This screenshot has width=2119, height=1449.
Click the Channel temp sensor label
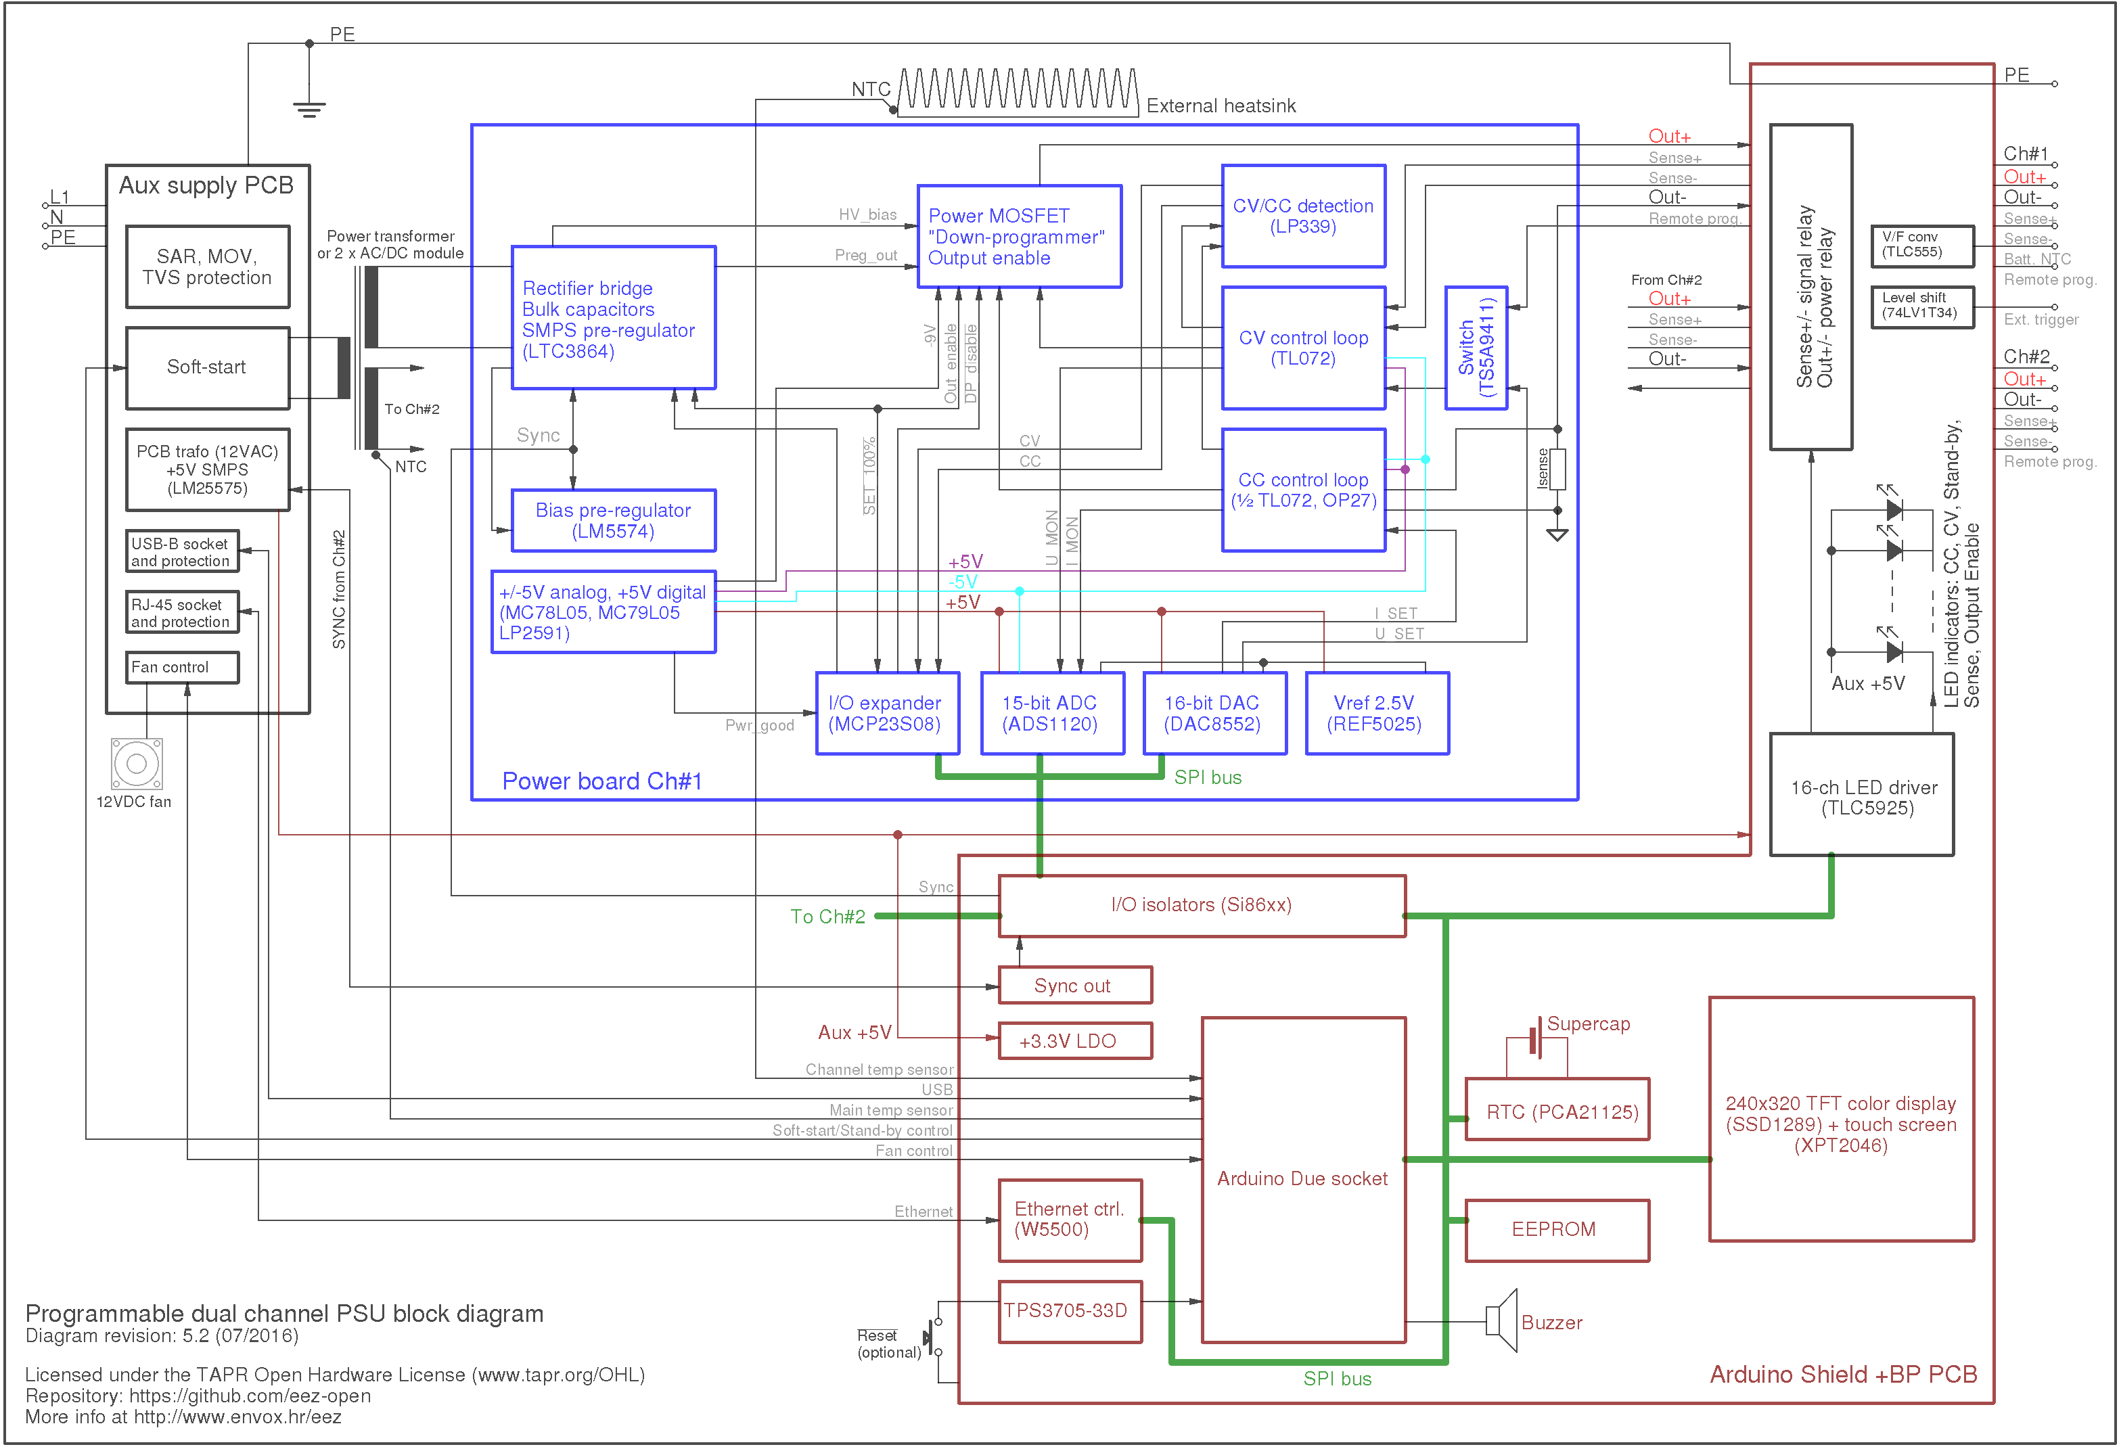pyautogui.click(x=879, y=1069)
